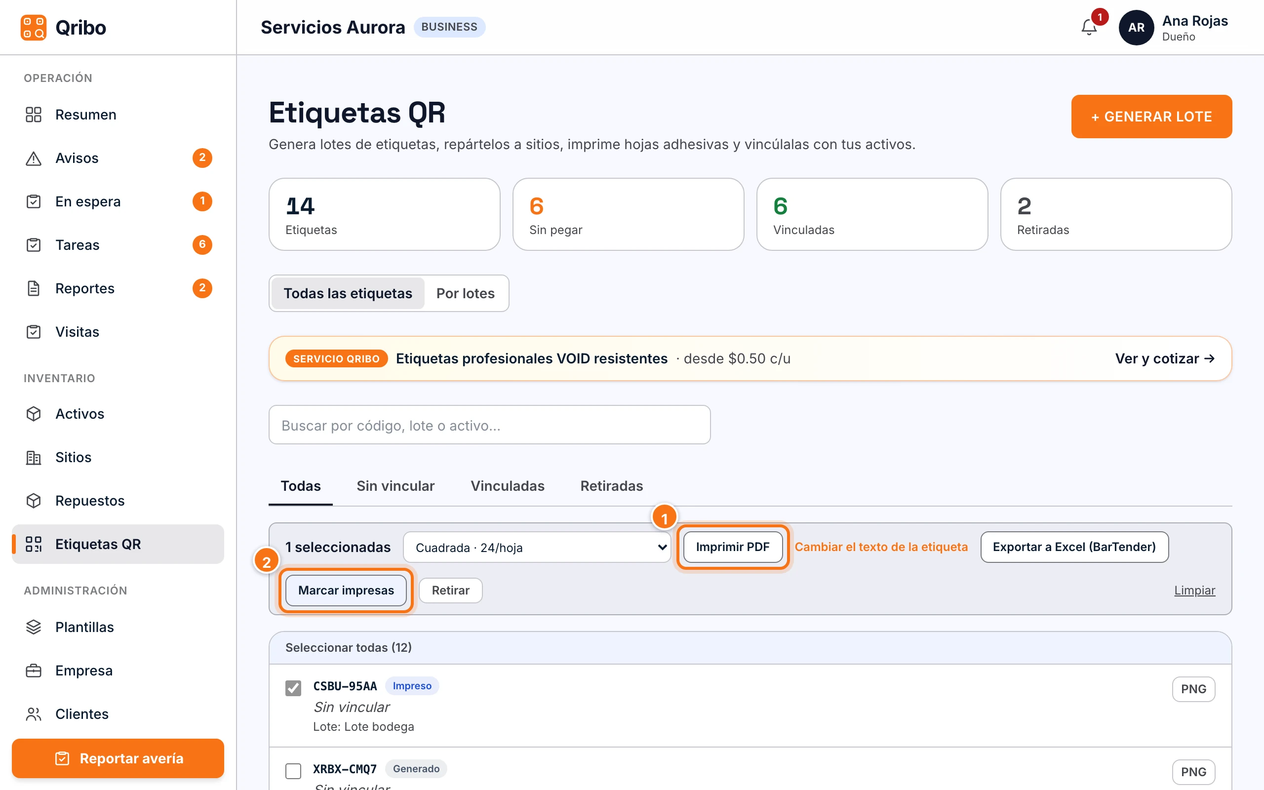Click the En espera clipboard icon

pos(34,201)
